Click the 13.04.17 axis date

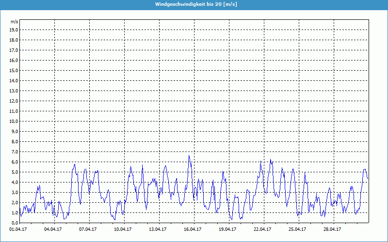[159, 229]
